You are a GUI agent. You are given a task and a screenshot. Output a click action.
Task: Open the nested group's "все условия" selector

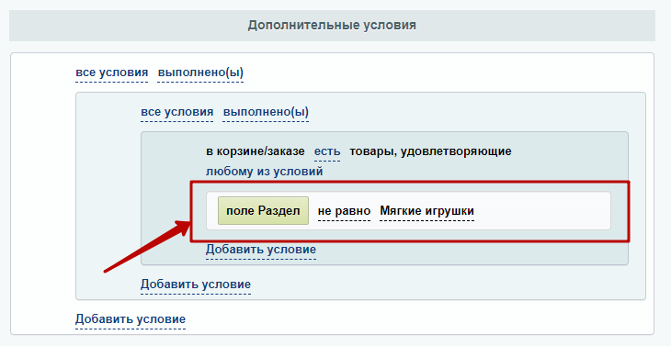(177, 112)
